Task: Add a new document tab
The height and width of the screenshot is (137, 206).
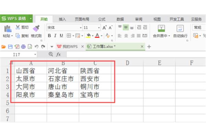Action: [149, 47]
